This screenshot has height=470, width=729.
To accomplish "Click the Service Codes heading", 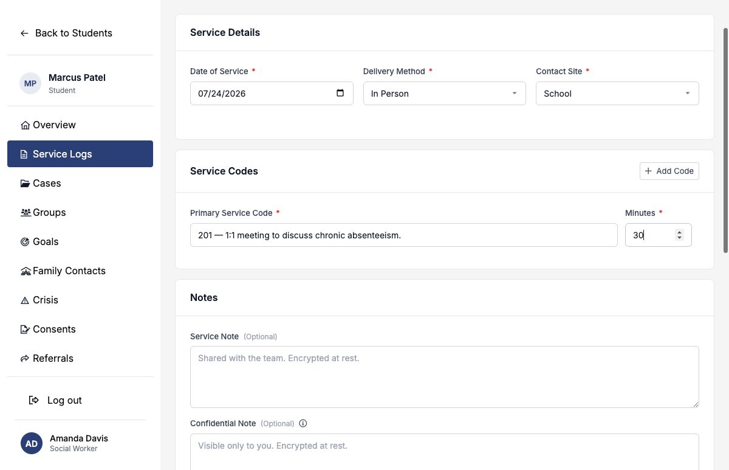I will (x=224, y=171).
